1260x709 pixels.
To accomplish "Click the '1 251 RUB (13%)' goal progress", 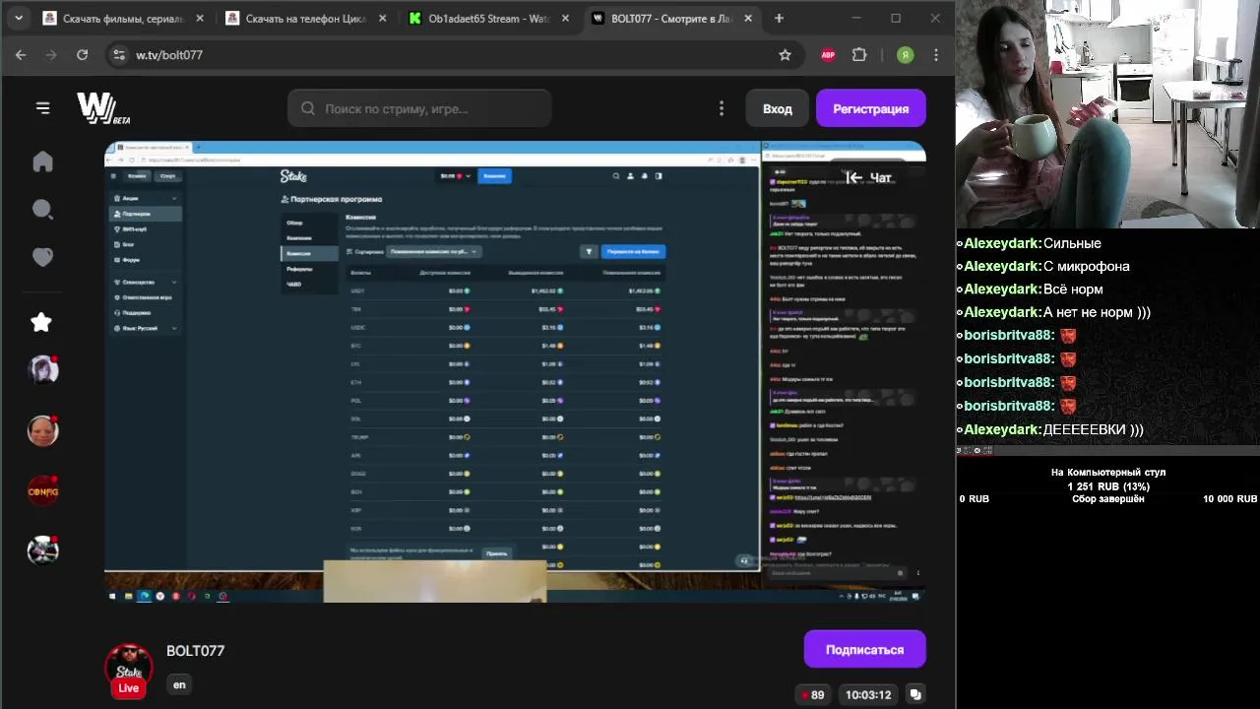I will pos(1108,486).
